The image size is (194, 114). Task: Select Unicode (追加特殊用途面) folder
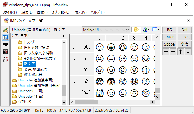[x=36, y=86]
